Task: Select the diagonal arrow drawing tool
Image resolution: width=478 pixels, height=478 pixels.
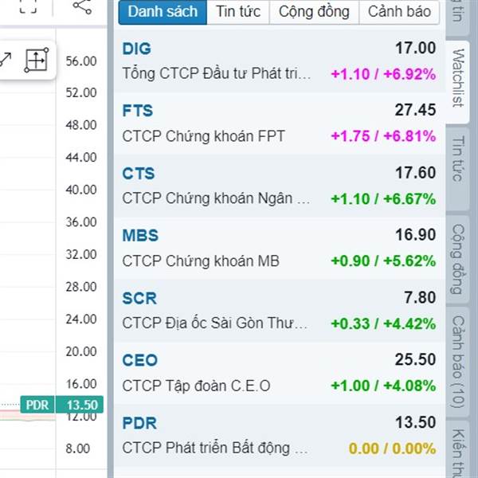Action: click(6, 60)
